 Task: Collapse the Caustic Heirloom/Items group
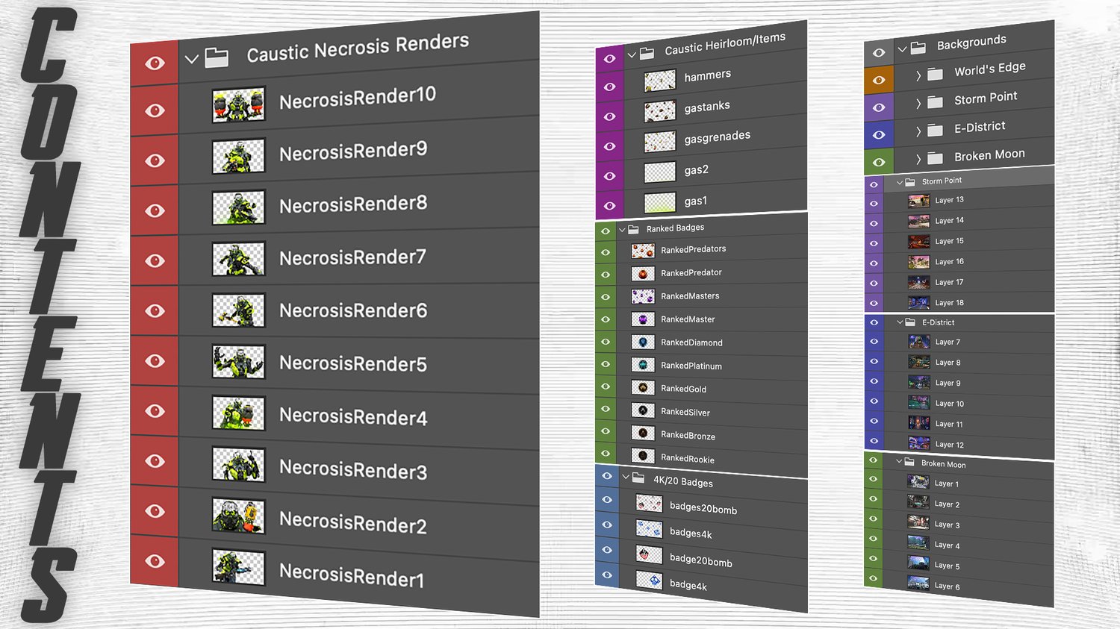coord(632,54)
